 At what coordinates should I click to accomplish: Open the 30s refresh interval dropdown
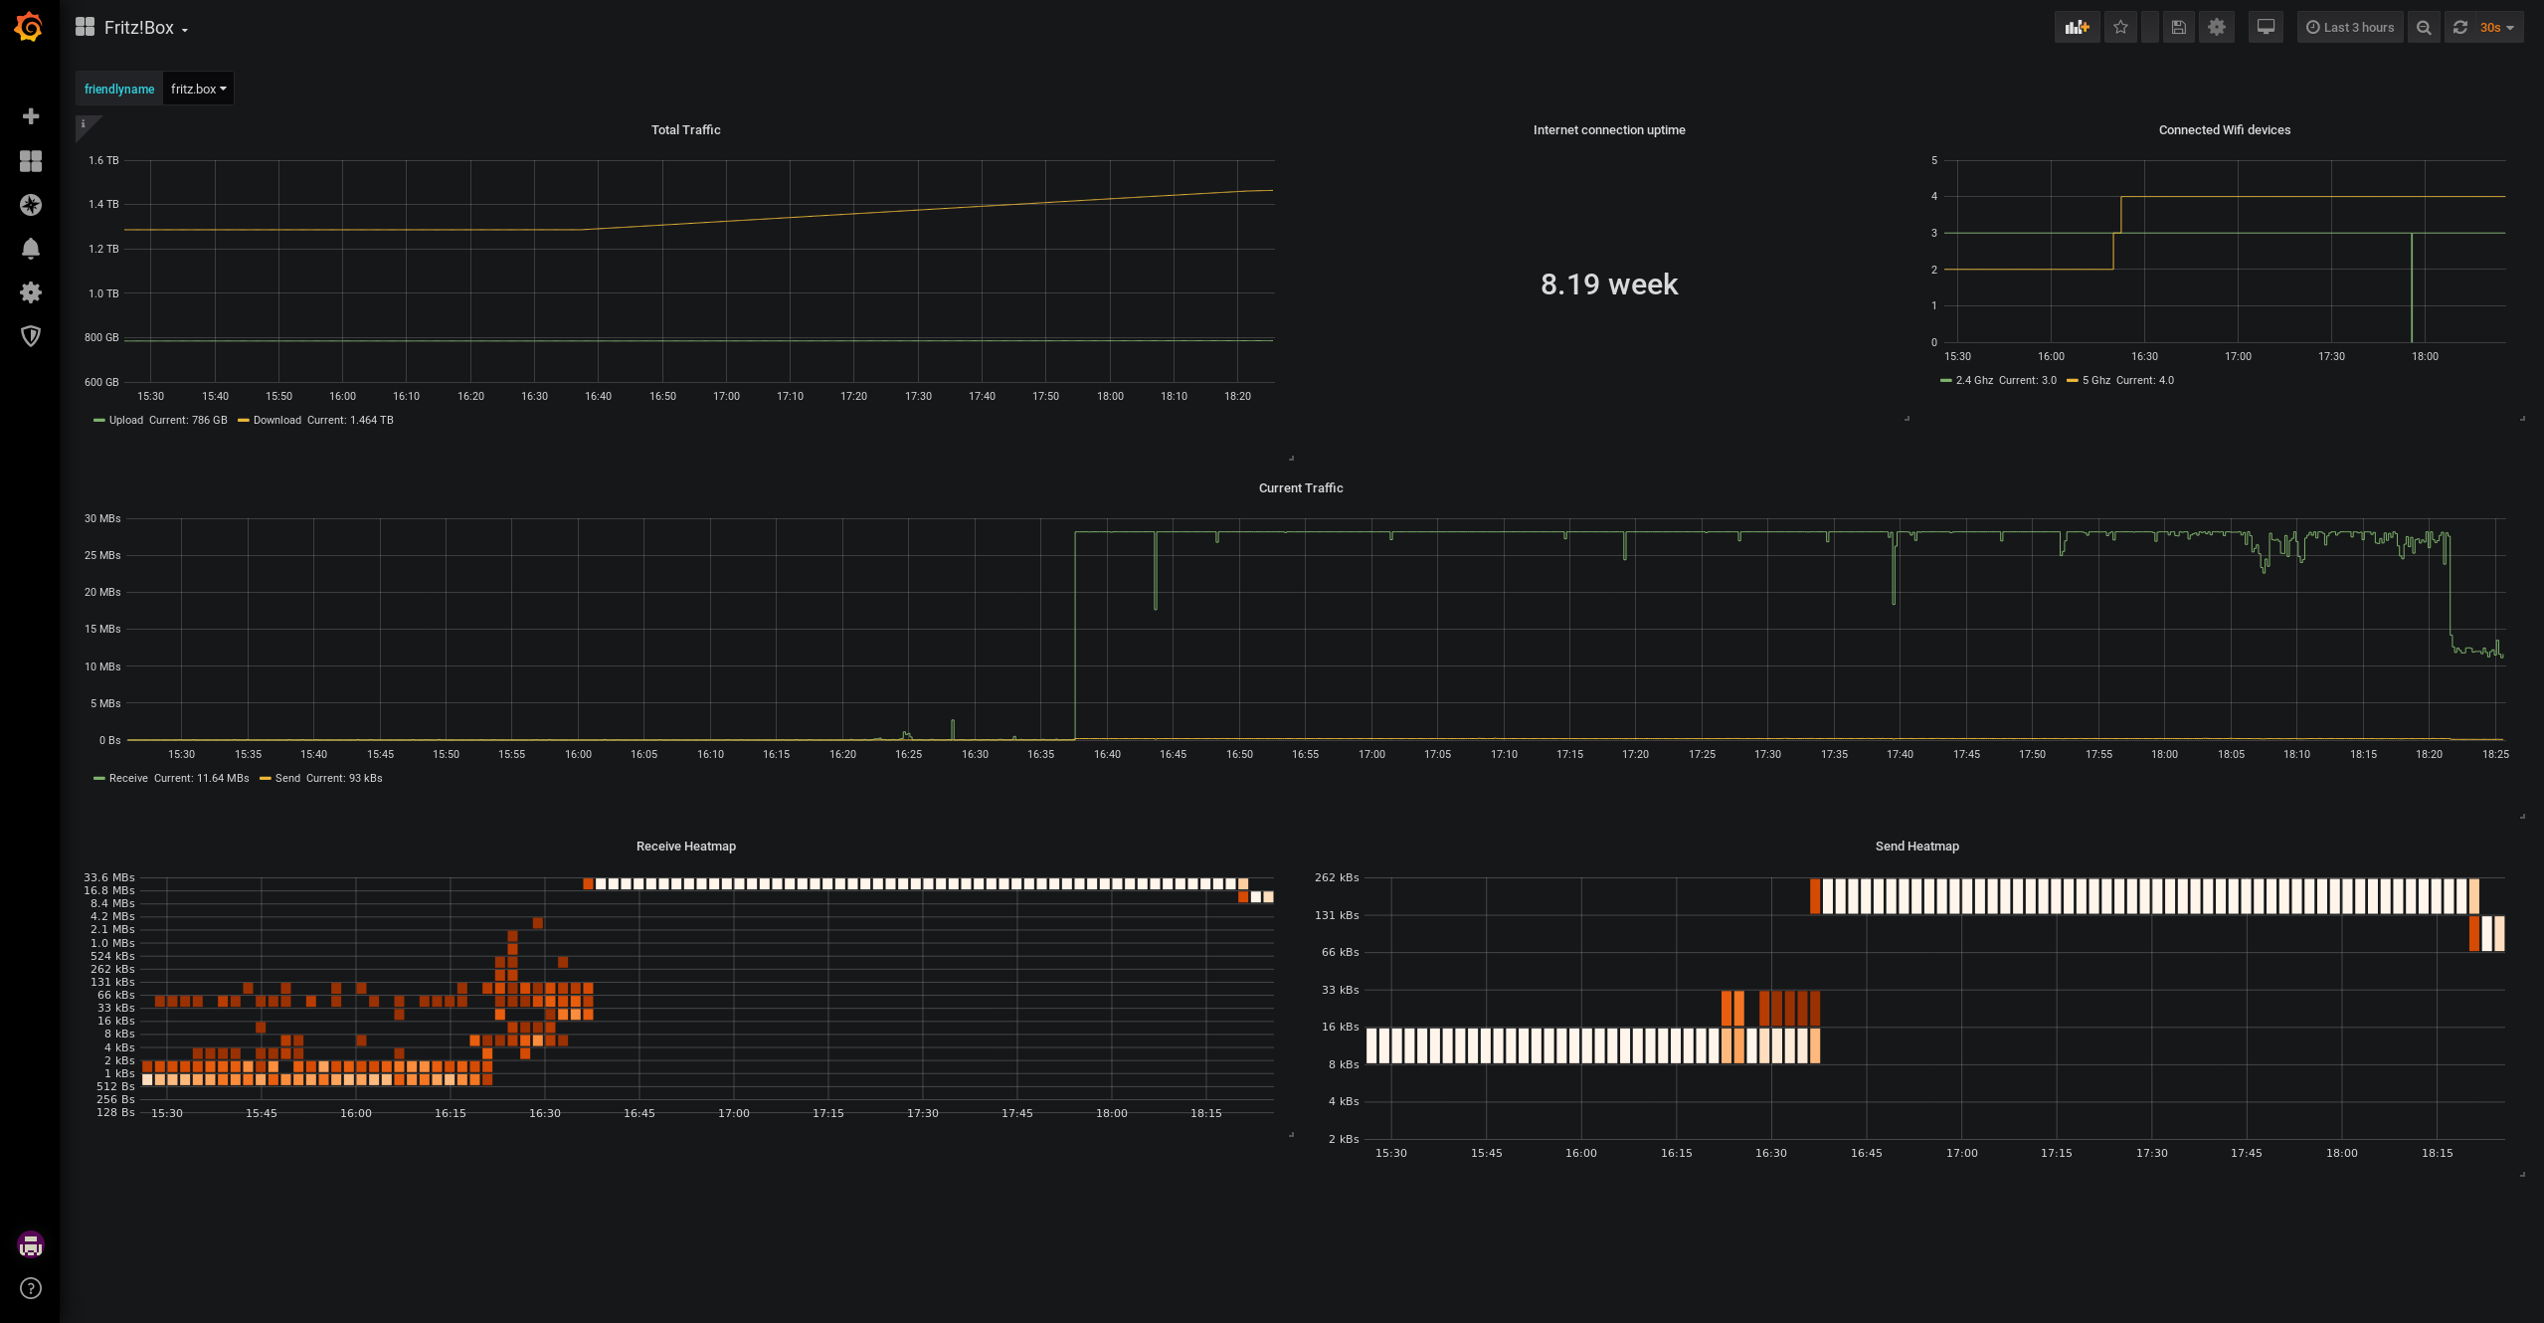coord(2498,28)
